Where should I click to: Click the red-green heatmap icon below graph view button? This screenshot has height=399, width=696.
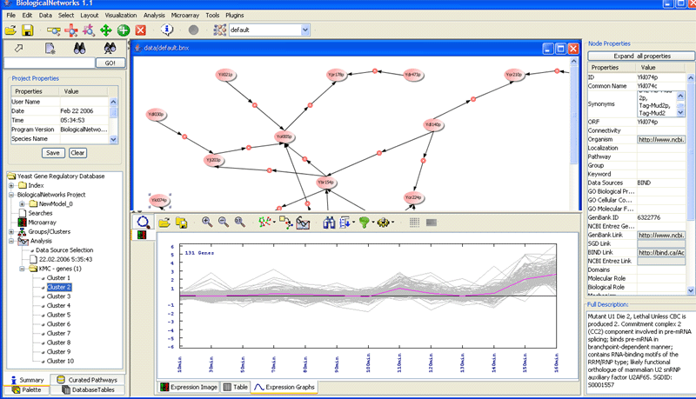pos(142,235)
